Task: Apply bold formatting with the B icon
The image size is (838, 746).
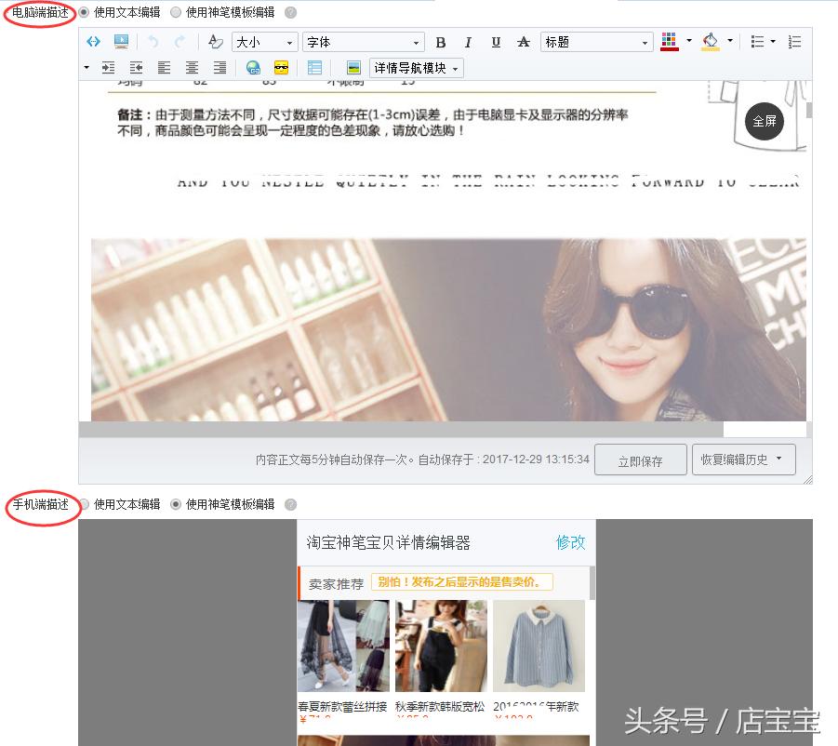Action: [441, 42]
